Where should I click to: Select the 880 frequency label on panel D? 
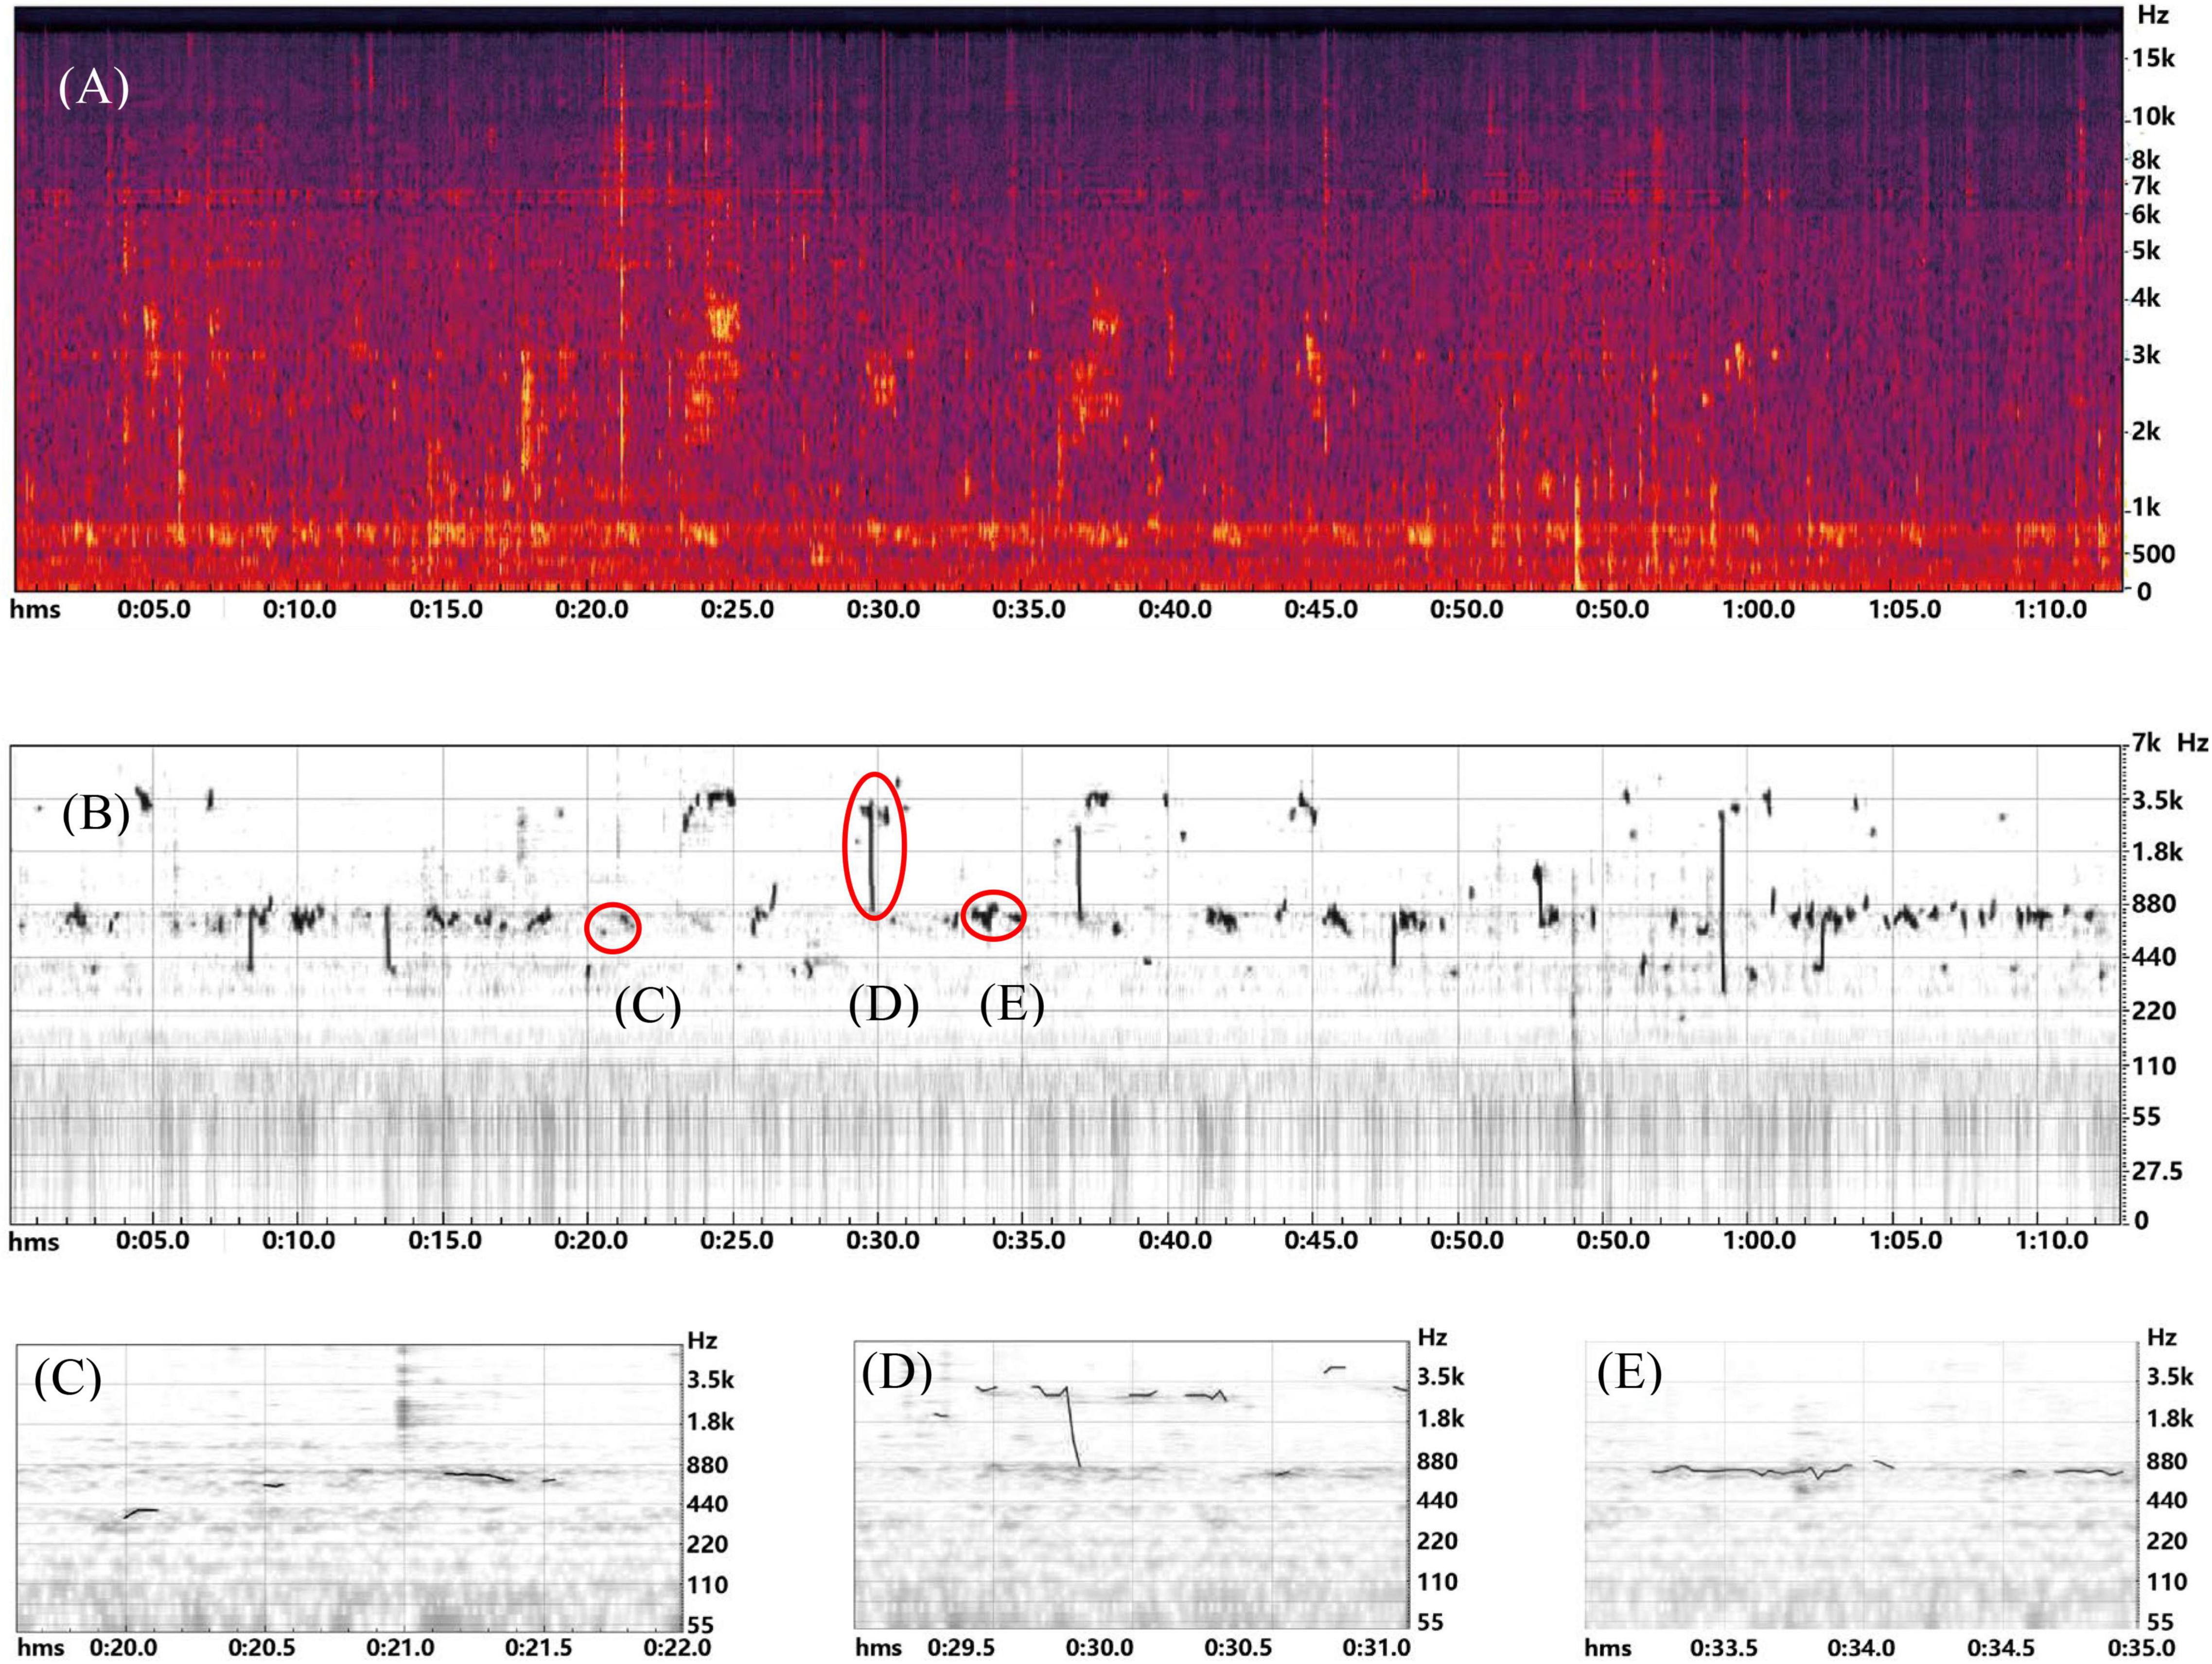point(1437,1462)
